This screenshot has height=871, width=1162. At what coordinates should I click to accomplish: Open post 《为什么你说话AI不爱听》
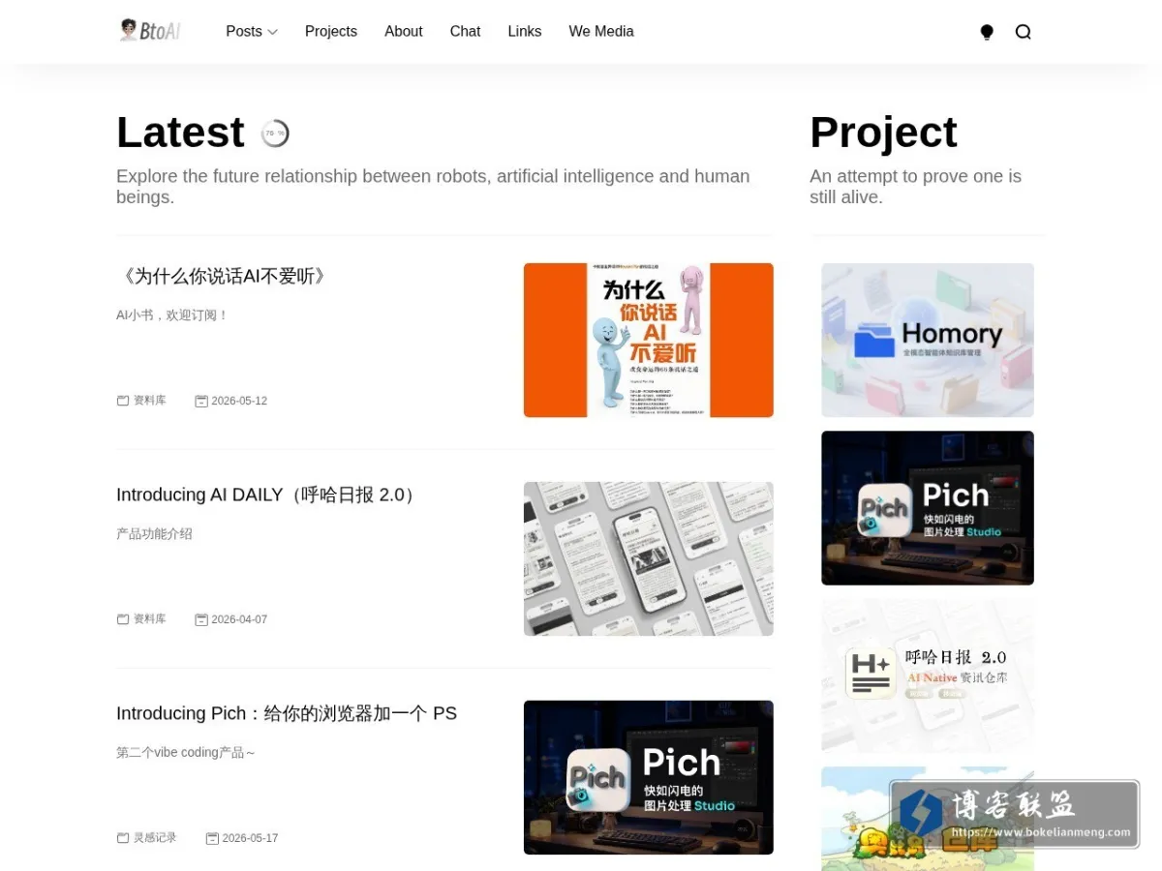(225, 276)
